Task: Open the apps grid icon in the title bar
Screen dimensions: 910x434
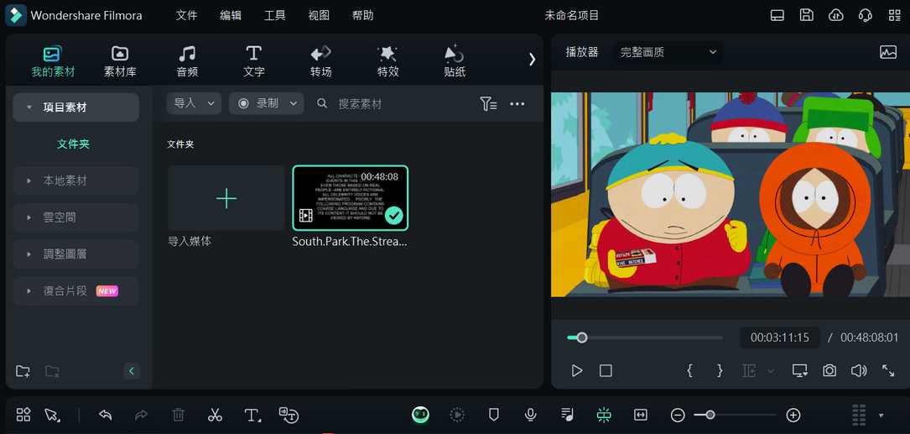Action: tap(894, 16)
